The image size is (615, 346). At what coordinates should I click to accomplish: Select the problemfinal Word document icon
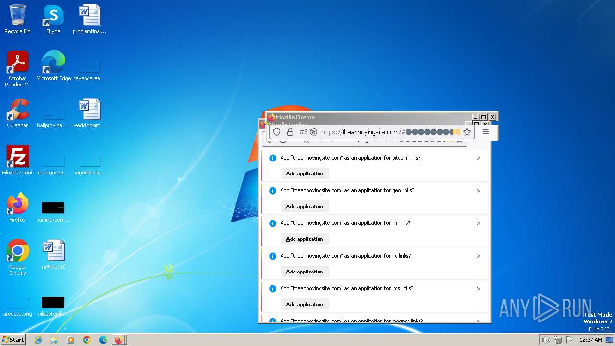click(x=89, y=19)
